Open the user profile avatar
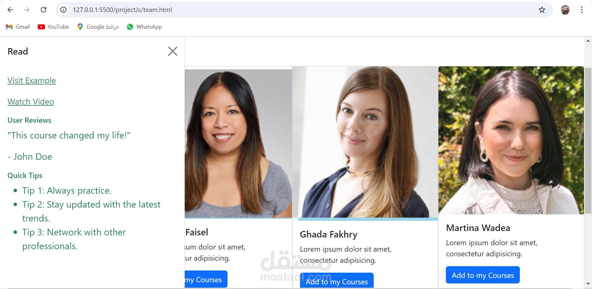Viewport: 592px width, 289px height. coord(565,10)
